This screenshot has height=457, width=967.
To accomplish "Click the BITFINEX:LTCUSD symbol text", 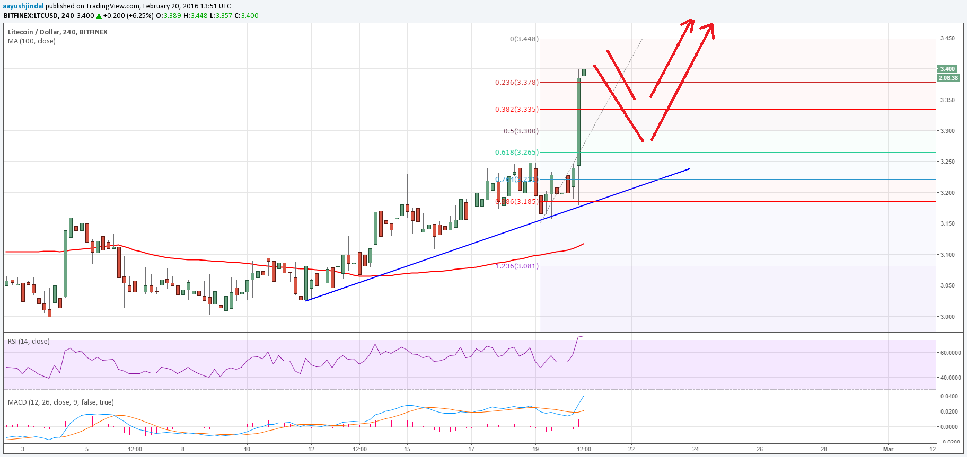I will 31,16.
